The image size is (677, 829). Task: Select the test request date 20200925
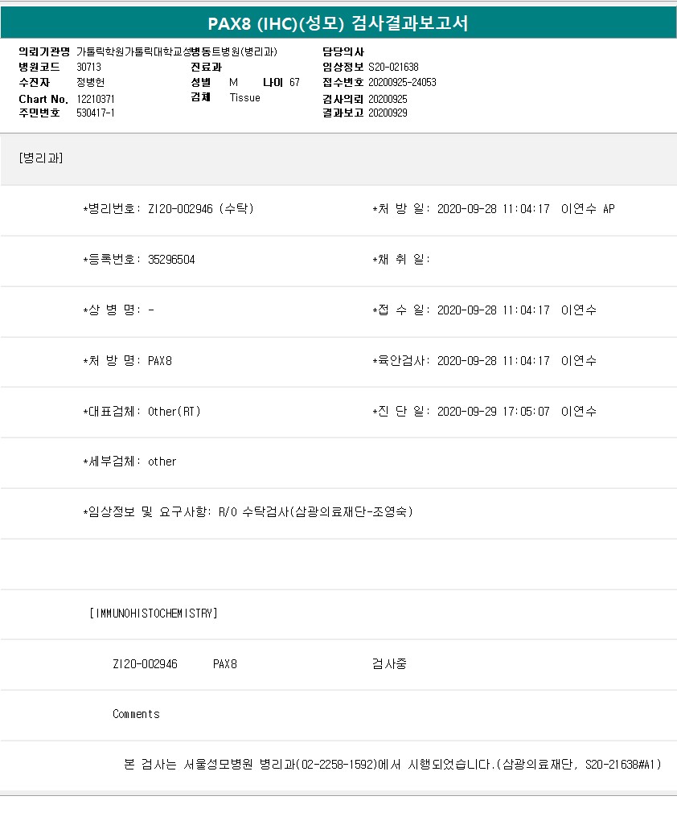point(388,100)
